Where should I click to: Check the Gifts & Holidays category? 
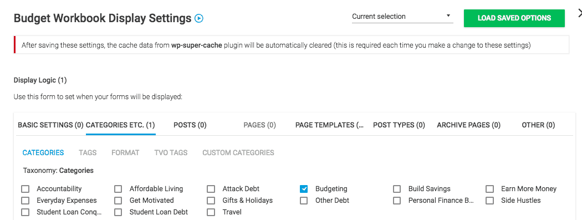pos(211,201)
